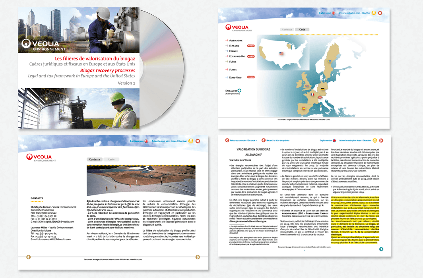This screenshot has width=423, height=278.
Task: Click the Christophe.RENNER@veolia.com email address
Action: pos(56,222)
